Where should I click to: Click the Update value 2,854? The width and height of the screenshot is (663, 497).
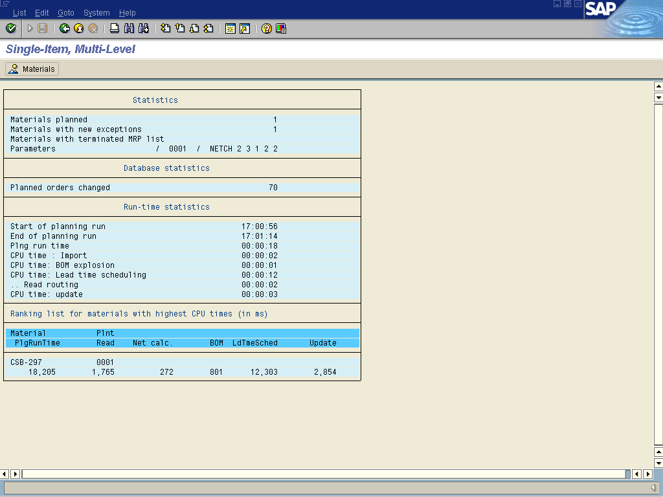point(325,372)
